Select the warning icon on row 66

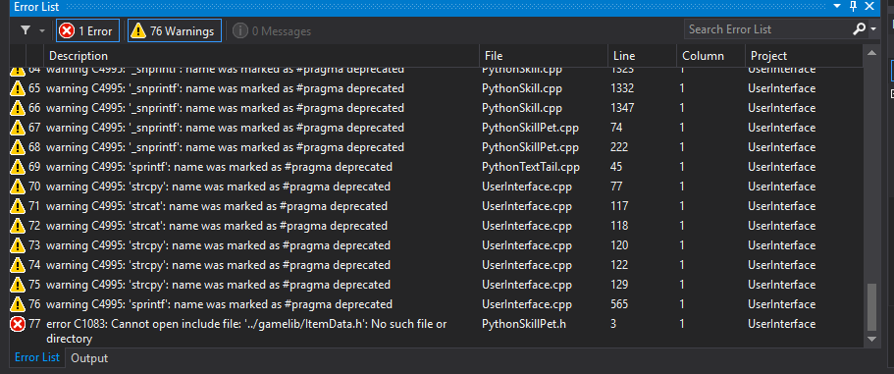tap(18, 108)
